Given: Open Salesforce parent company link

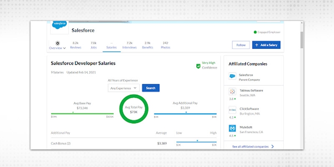Looking at the screenshot, I should [x=246, y=75].
